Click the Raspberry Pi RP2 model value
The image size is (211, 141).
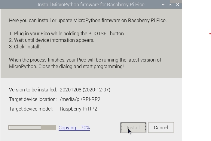[x=78, y=109]
